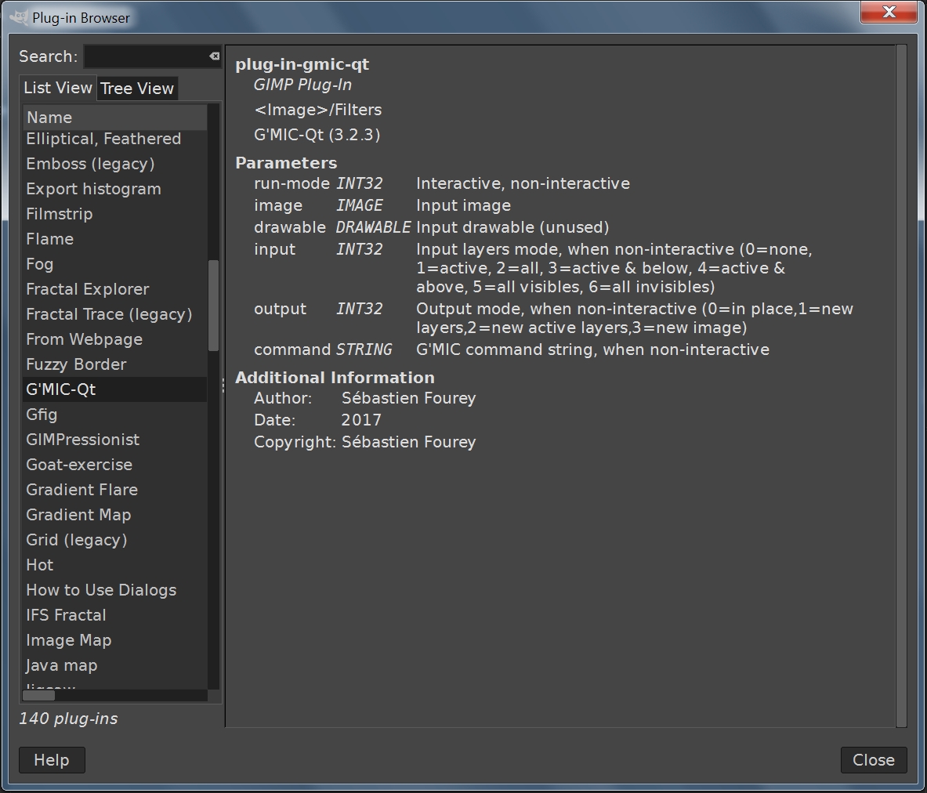Image resolution: width=927 pixels, height=793 pixels.
Task: Select the Elliptical, Feathered plug-in
Action: [x=115, y=139]
